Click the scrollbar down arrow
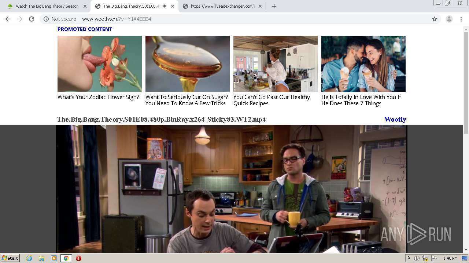The width and height of the screenshot is (469, 263). [x=466, y=250]
